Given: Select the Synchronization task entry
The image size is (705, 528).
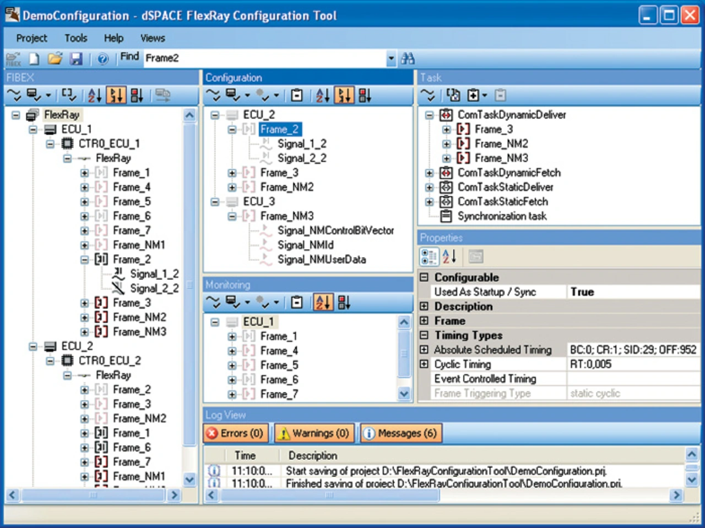Looking at the screenshot, I should (502, 216).
